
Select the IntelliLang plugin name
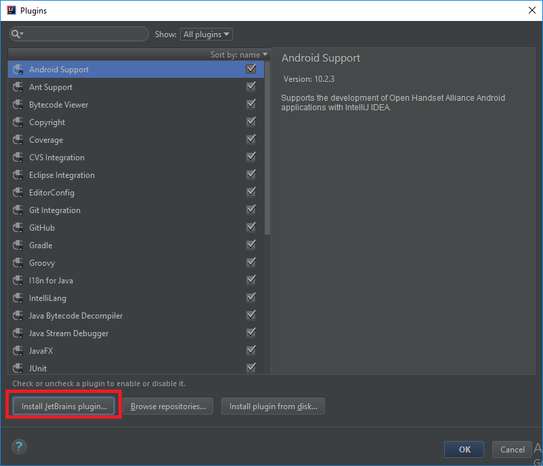pos(47,298)
